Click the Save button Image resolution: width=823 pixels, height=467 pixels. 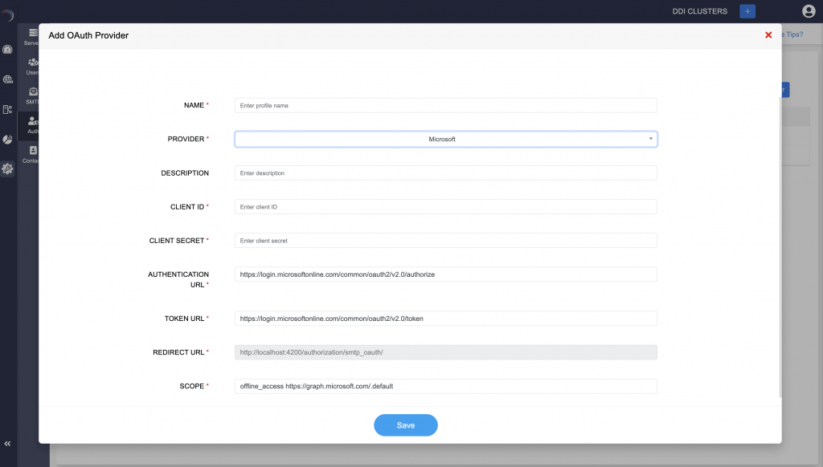click(x=406, y=425)
